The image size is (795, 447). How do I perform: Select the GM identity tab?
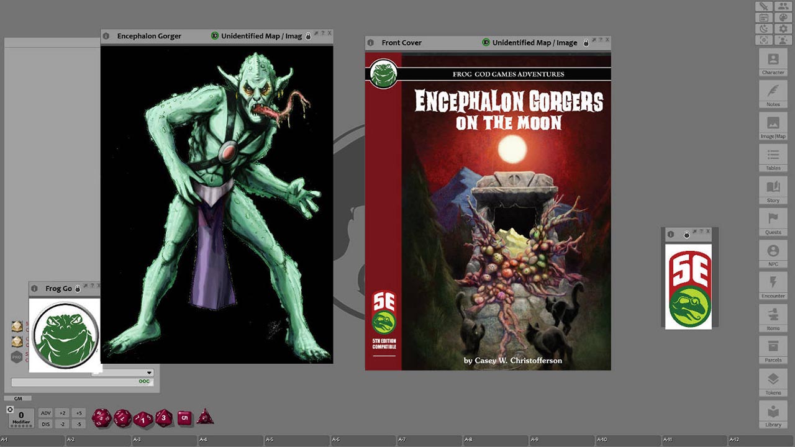(17, 399)
